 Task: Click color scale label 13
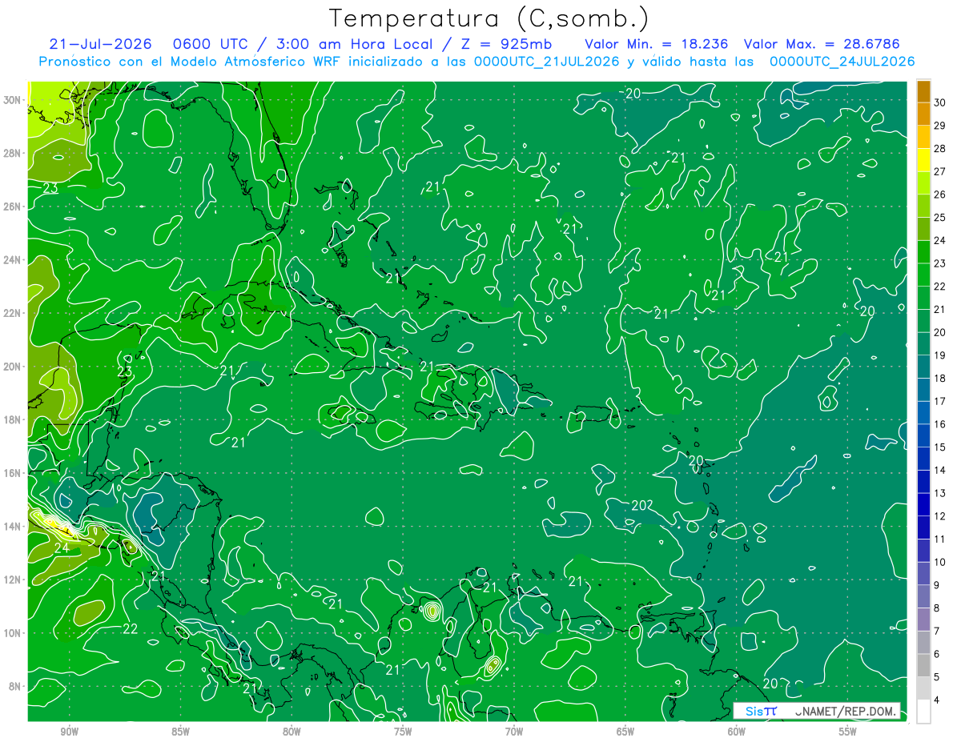[x=940, y=493]
